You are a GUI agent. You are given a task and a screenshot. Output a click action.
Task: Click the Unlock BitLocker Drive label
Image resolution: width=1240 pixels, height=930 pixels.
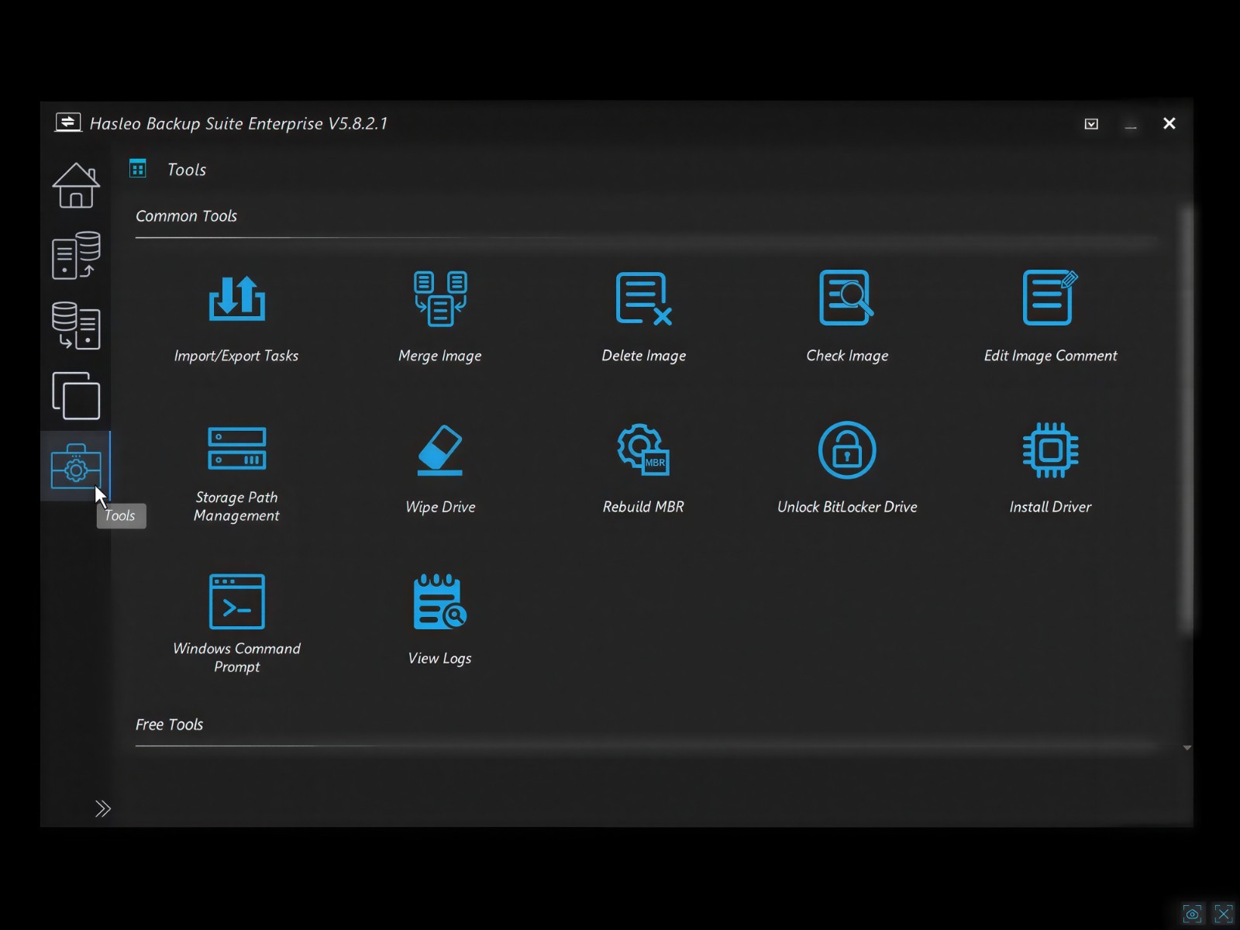847,507
